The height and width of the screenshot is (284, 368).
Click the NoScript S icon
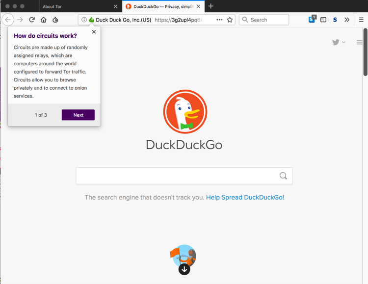point(335,20)
